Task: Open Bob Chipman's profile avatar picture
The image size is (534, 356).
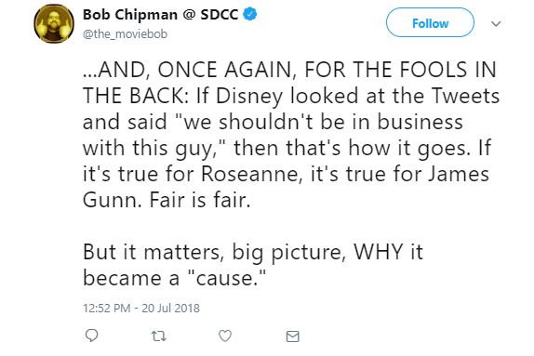Action: pyautogui.click(x=54, y=24)
